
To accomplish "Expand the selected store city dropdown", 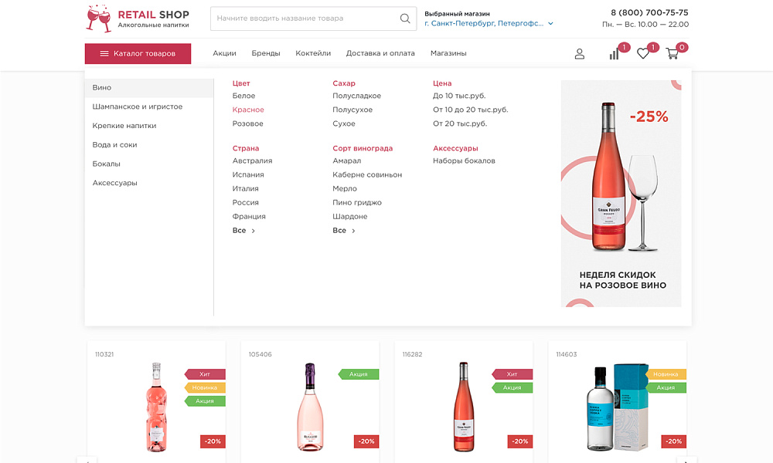I will (x=489, y=24).
